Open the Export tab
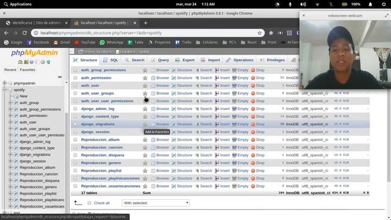The image size is (391, 220). (x=185, y=60)
